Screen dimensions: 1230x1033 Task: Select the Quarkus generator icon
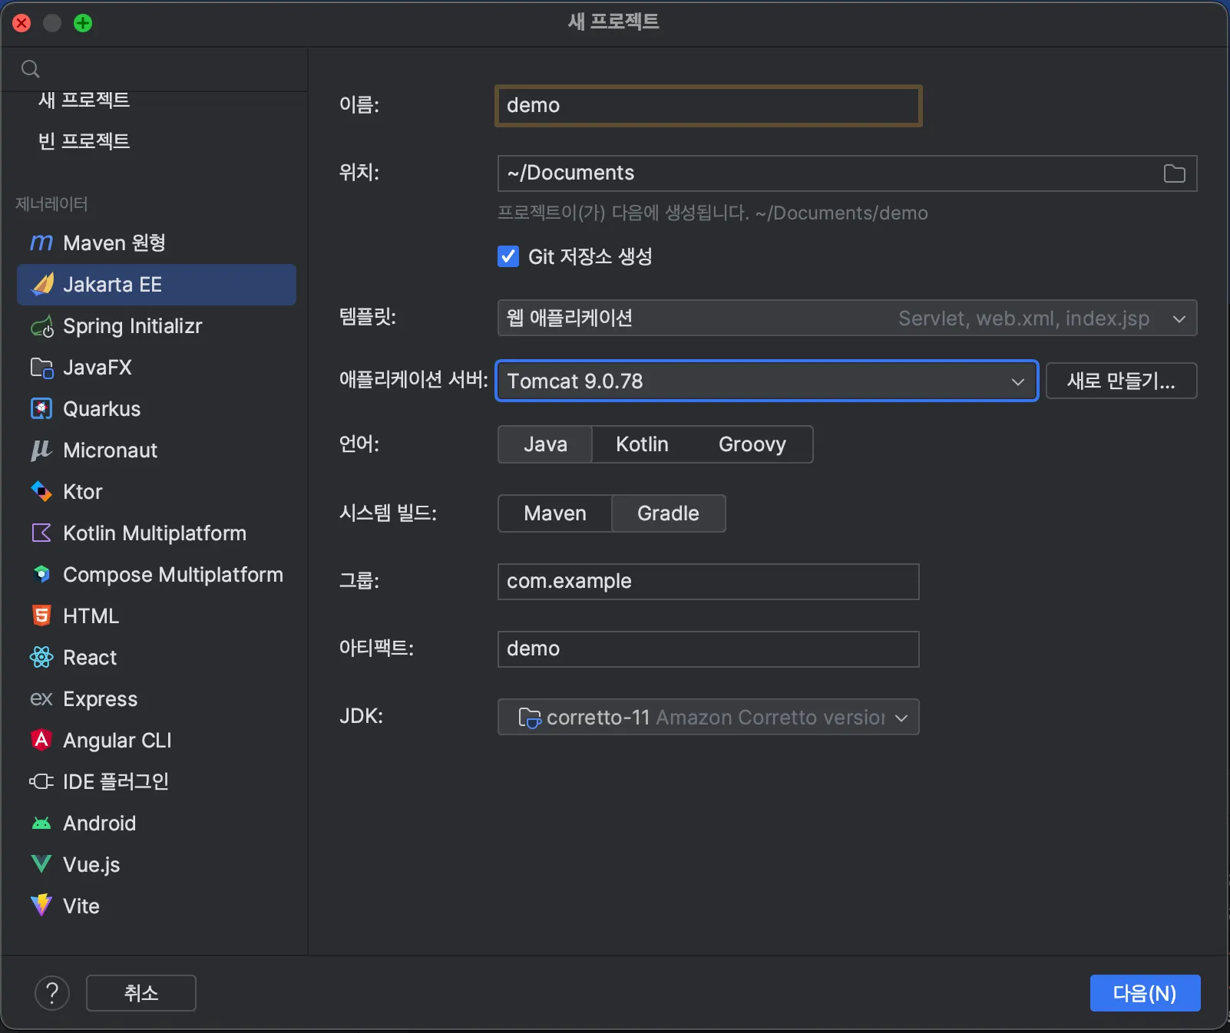tap(41, 409)
